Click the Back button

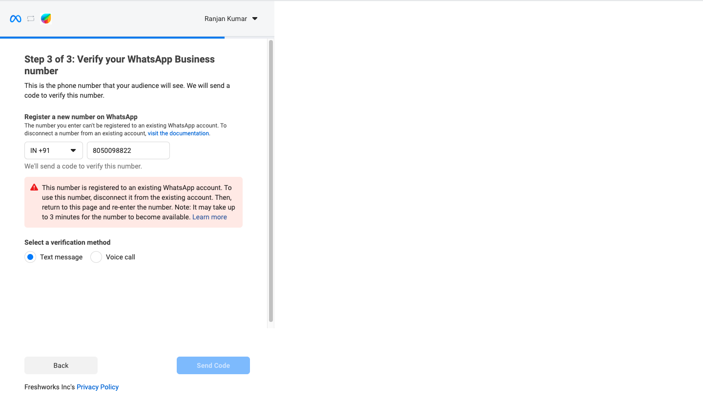(61, 365)
